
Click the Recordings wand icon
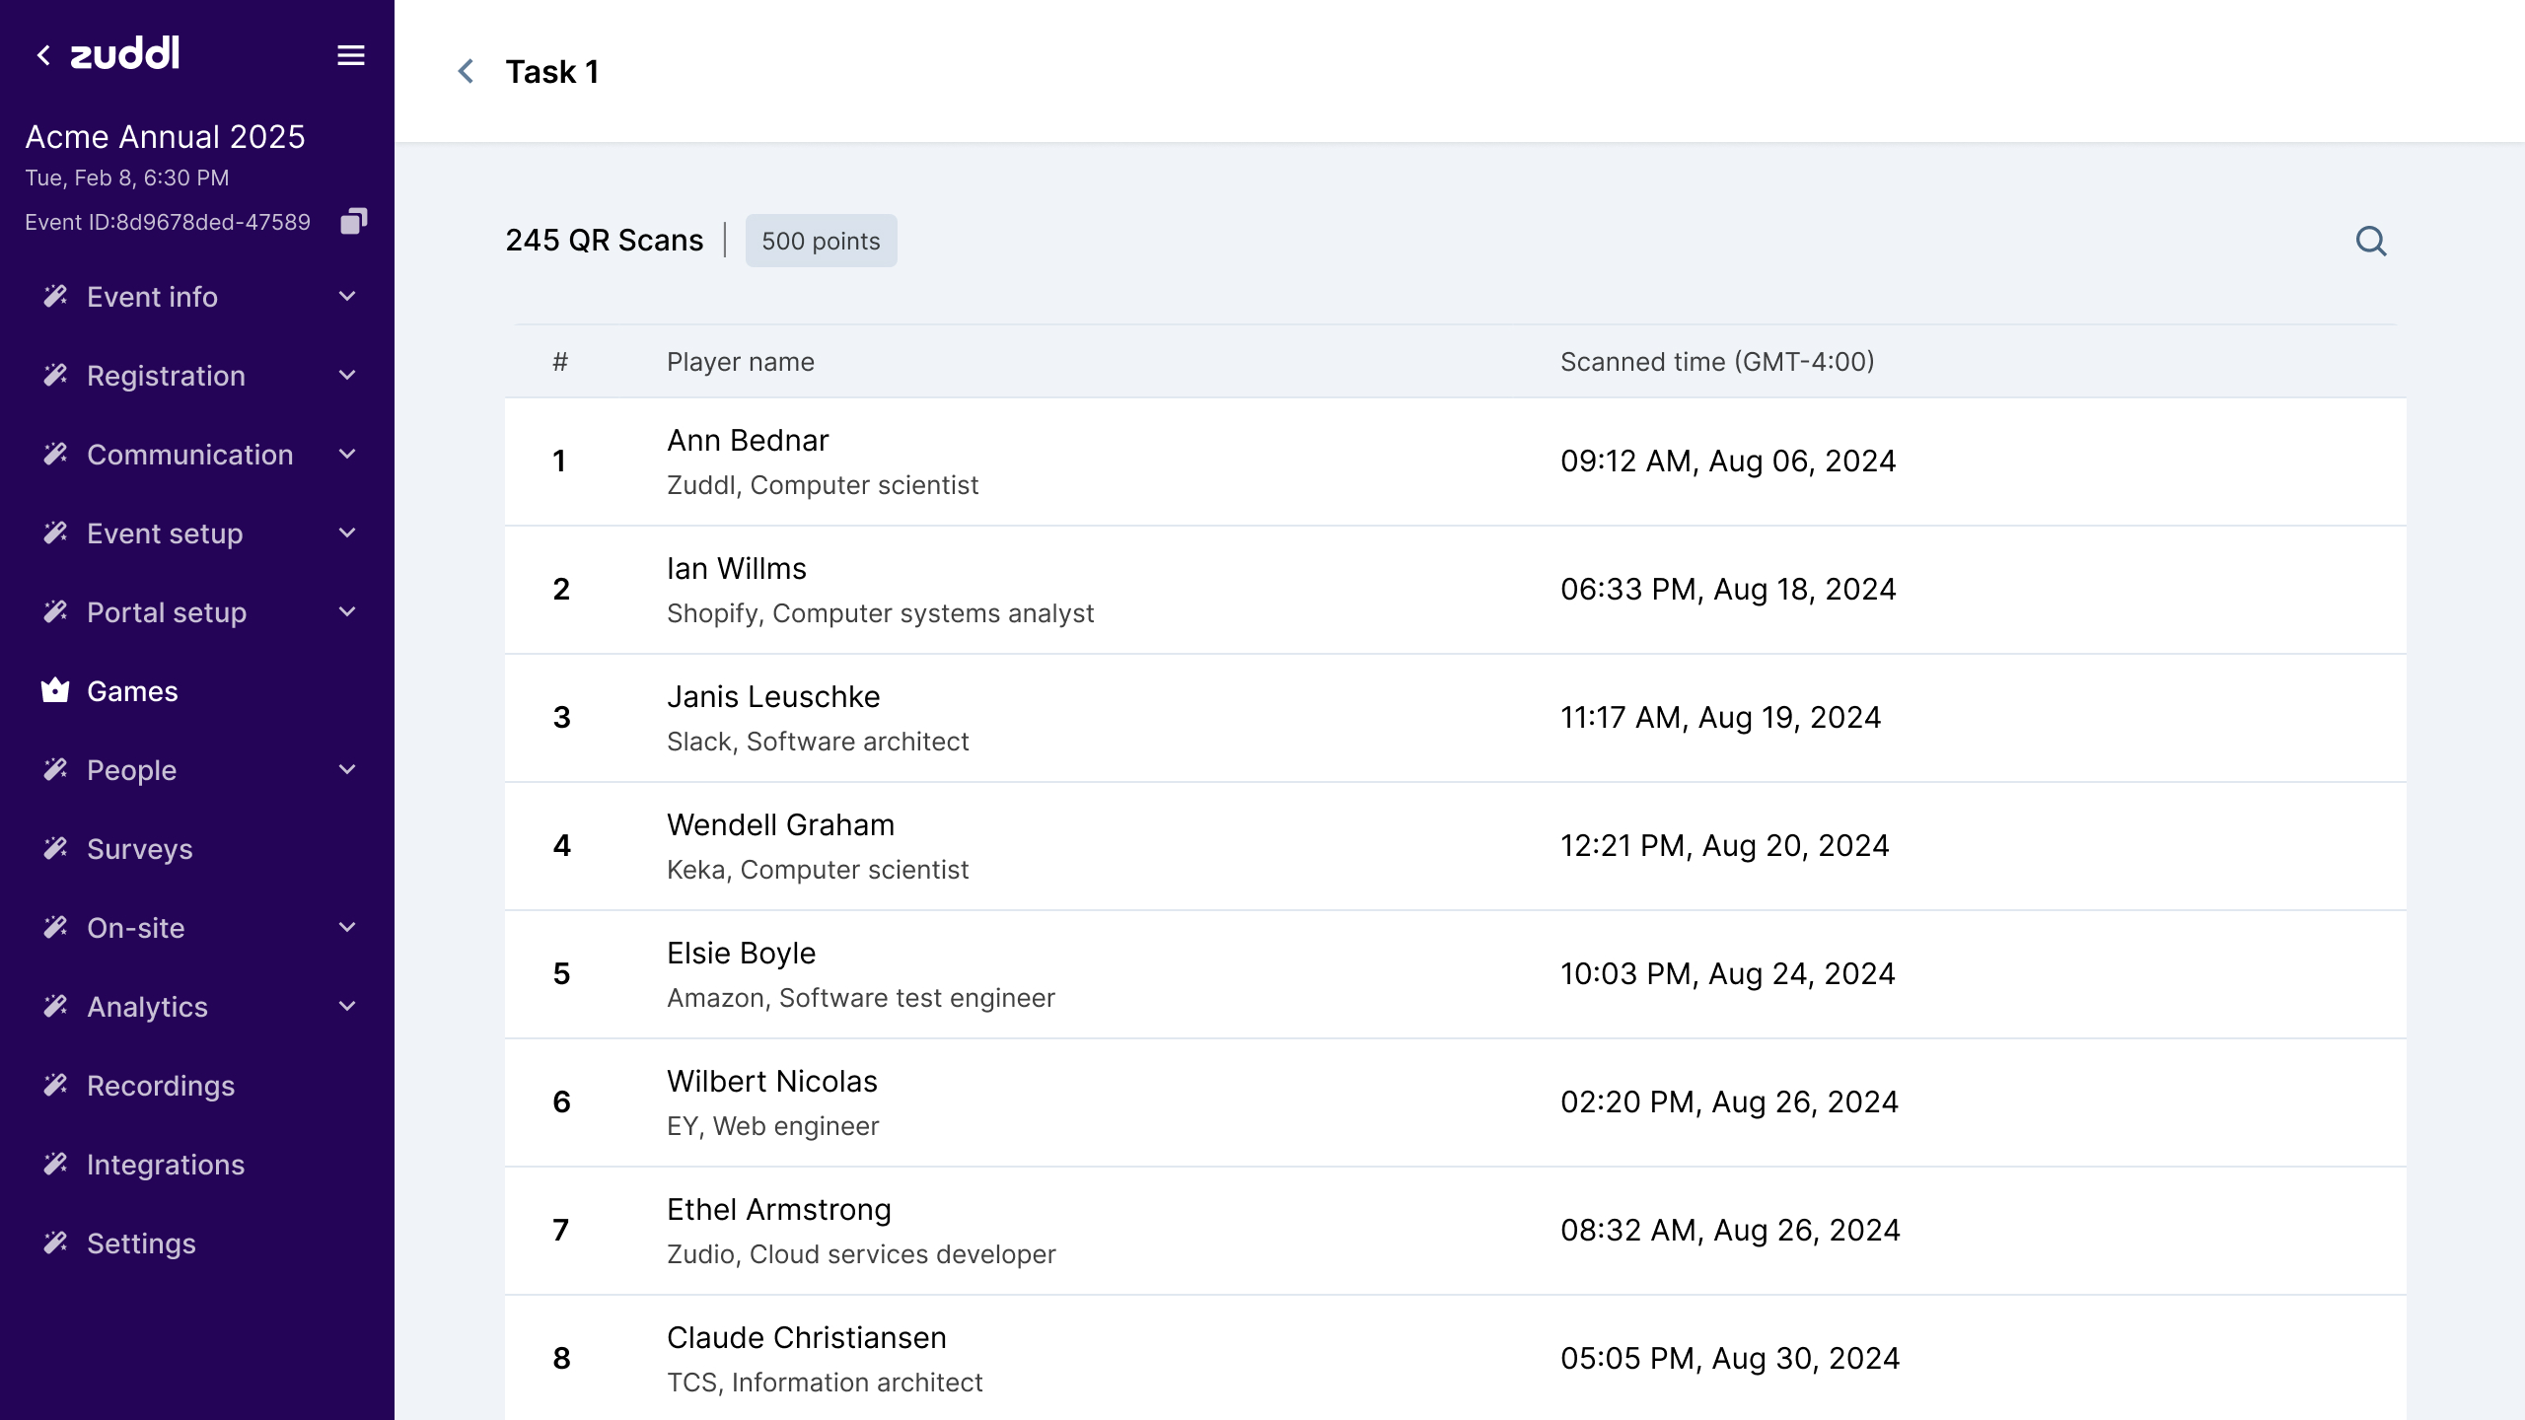click(x=55, y=1085)
